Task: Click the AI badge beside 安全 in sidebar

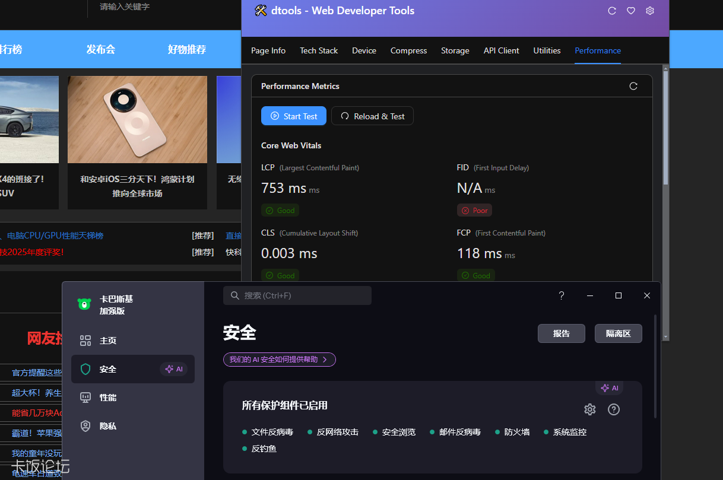Action: point(174,369)
